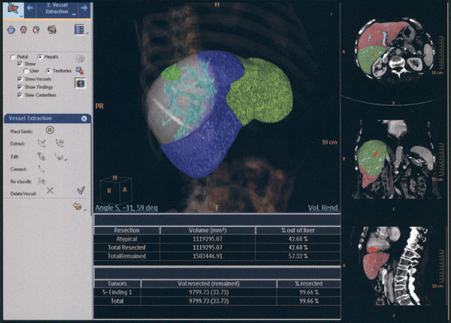This screenshot has width=451, height=323.
Task: Select the Portal radio button
Action: (13, 57)
